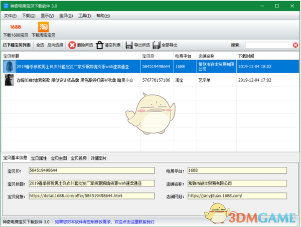Click the 宝贝链接 URL field
Screen dimensions: 301x227
click(x=92, y=196)
